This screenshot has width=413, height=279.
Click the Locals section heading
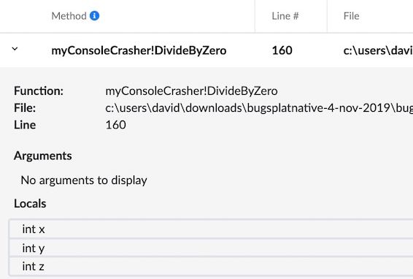(x=30, y=204)
